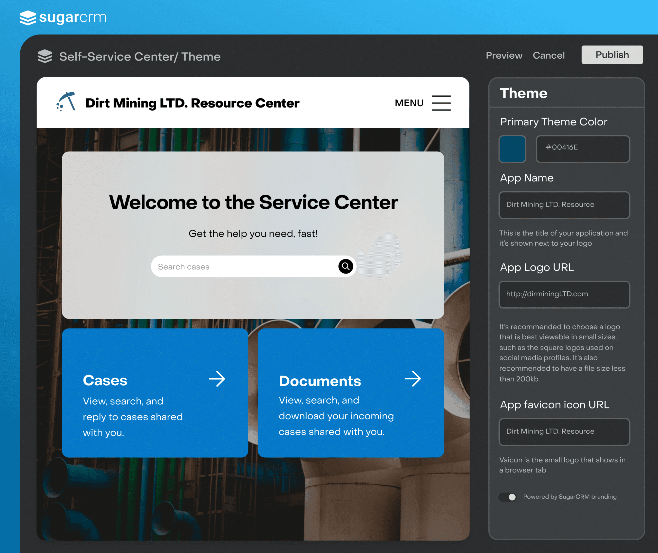Toggle Powered by SugarCRM branding switch
Viewport: 658px width, 553px height.
point(508,497)
